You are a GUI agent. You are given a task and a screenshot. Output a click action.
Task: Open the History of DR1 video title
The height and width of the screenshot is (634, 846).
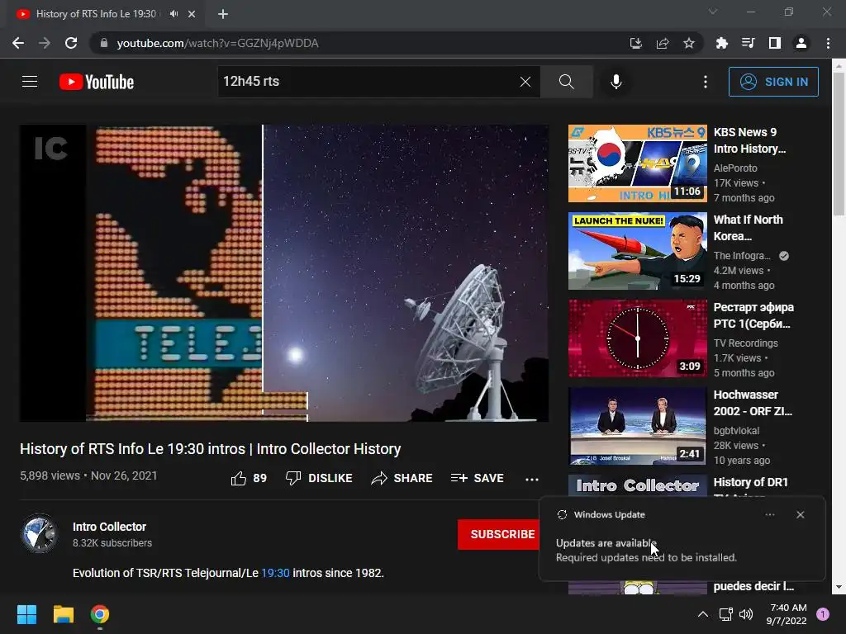pos(750,482)
